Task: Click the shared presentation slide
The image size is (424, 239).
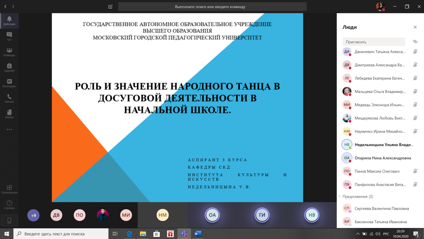Action: (x=178, y=107)
